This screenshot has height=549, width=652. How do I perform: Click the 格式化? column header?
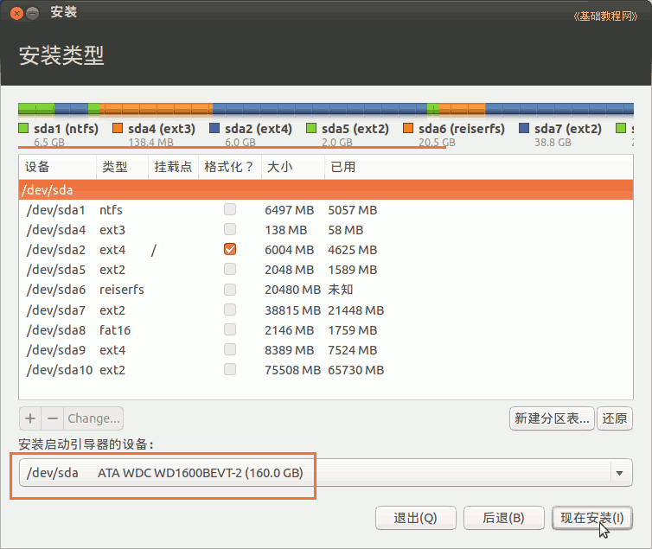click(230, 167)
